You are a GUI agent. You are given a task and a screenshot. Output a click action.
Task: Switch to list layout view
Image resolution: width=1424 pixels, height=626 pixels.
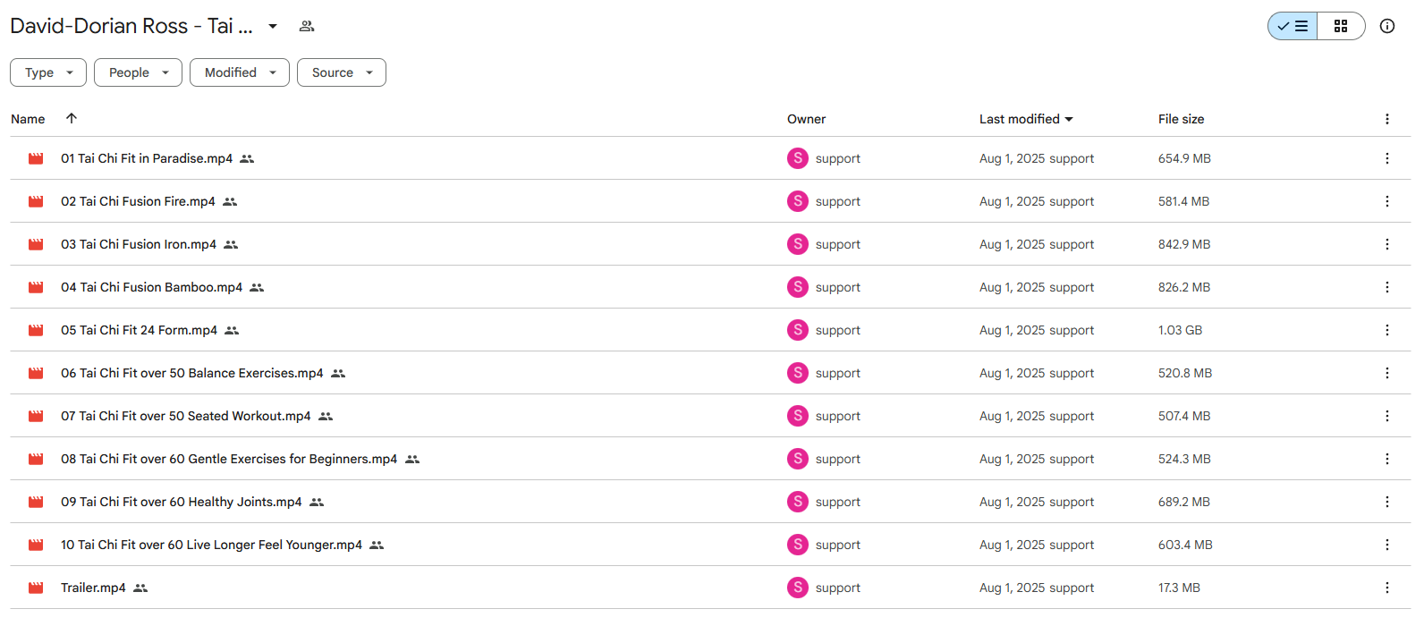pos(1293,26)
